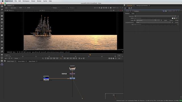The height and width of the screenshot is (102, 182).
Task: Open the Node tab in Multiply1 properties
Action: [133, 14]
